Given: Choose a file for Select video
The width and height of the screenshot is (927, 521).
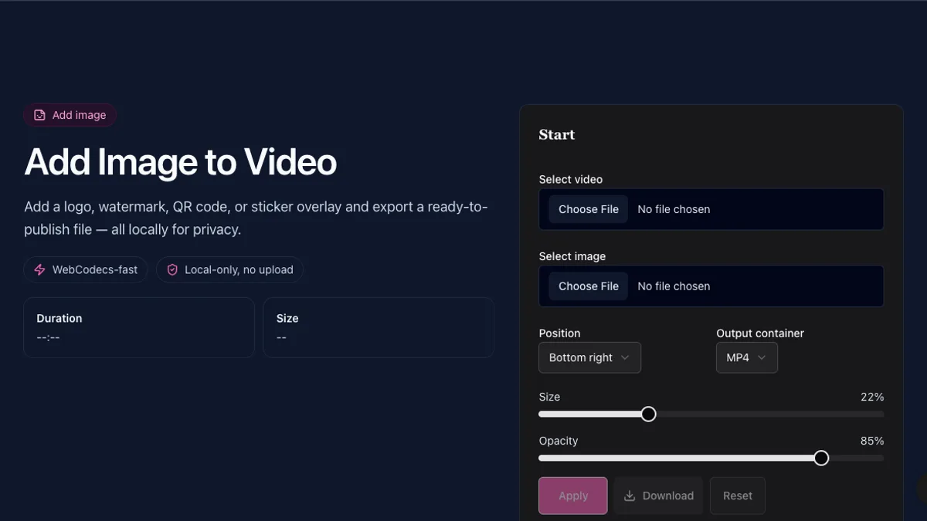Looking at the screenshot, I should [589, 209].
